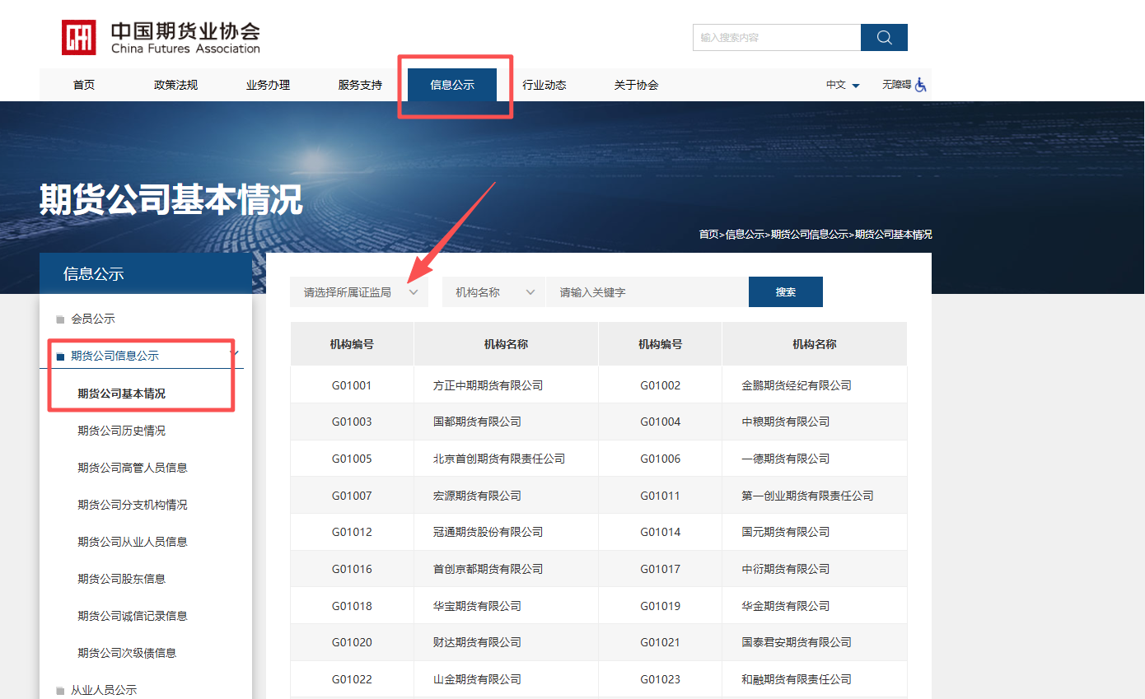Open the 中文 language dropdown
This screenshot has width=1145, height=699.
click(x=843, y=85)
